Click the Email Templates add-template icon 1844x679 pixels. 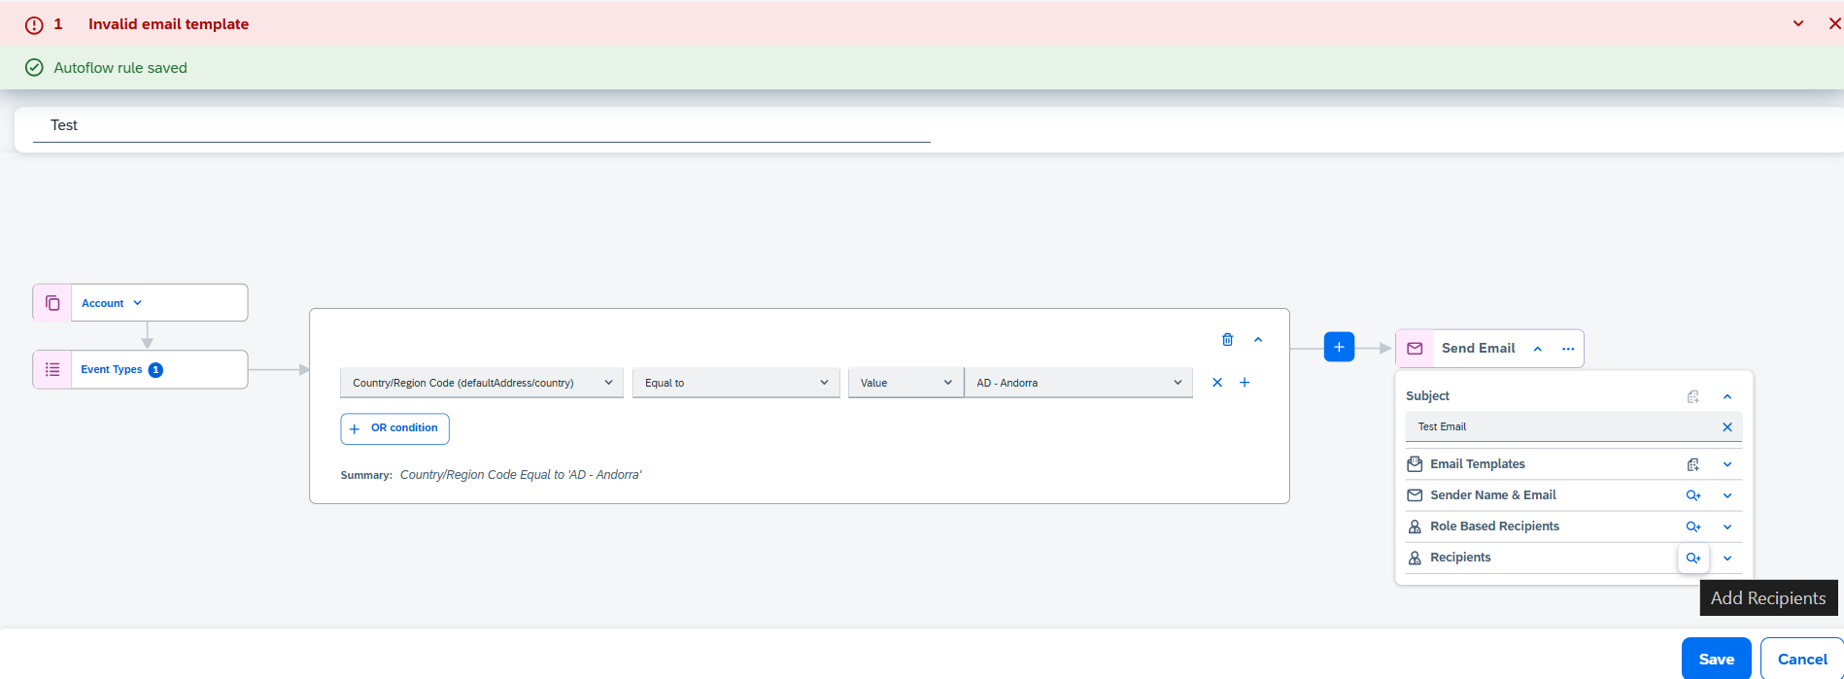(1693, 464)
